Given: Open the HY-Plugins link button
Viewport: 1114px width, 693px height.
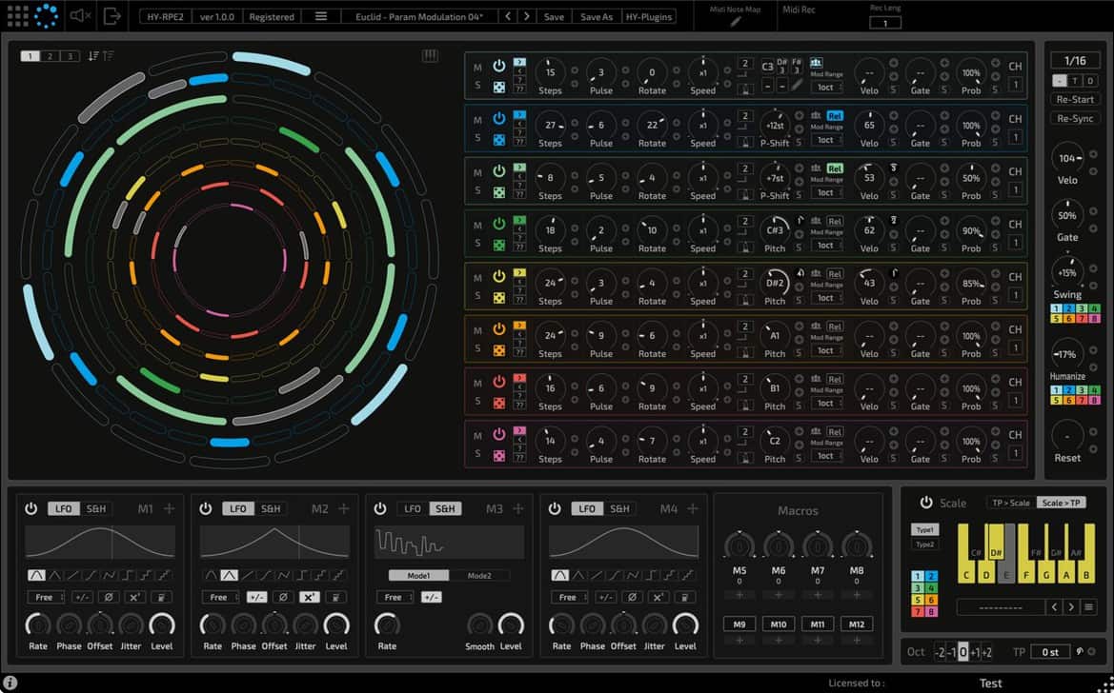Looking at the screenshot, I should point(649,16).
